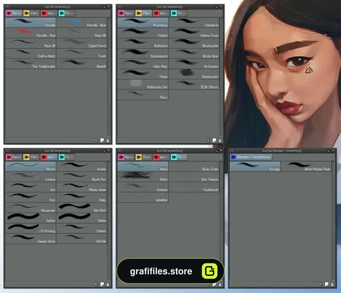This screenshot has height=293, width=341.
Task: Select the Photoshop paint brush
Action: 143,23
